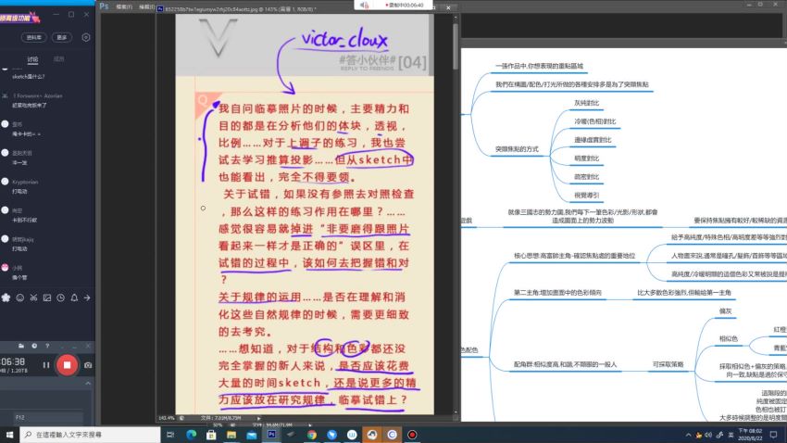
Task: Click the Kryptonian chat username
Action: coord(25,182)
